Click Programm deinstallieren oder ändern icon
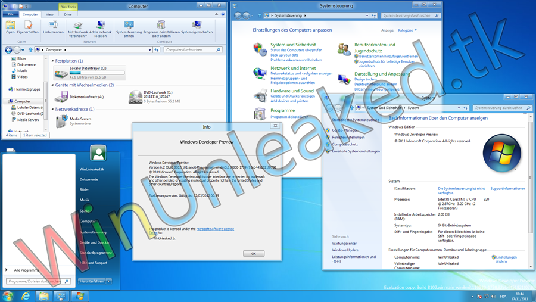Image resolution: width=536 pixels, height=302 pixels. click(x=161, y=27)
